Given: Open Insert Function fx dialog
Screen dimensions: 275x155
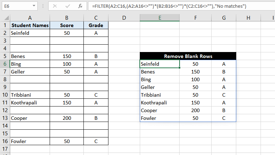Looking at the screenshot, I should tap(80, 6).
